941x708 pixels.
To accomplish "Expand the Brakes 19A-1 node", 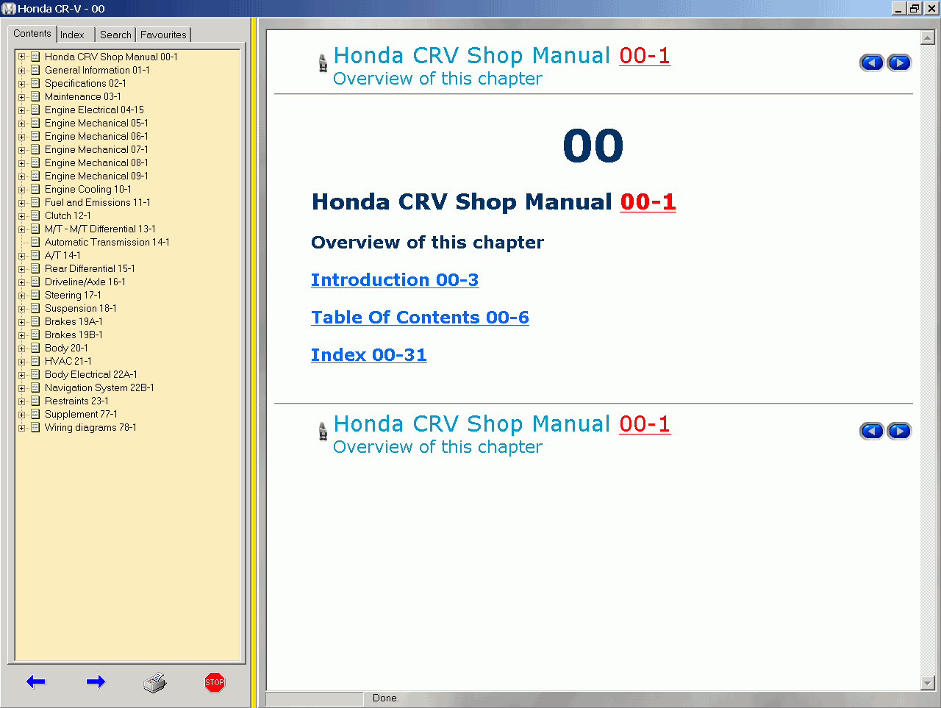I will [x=21, y=321].
